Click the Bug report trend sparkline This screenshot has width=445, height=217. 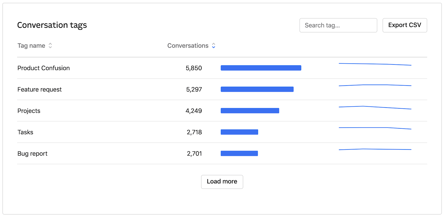[x=375, y=149]
